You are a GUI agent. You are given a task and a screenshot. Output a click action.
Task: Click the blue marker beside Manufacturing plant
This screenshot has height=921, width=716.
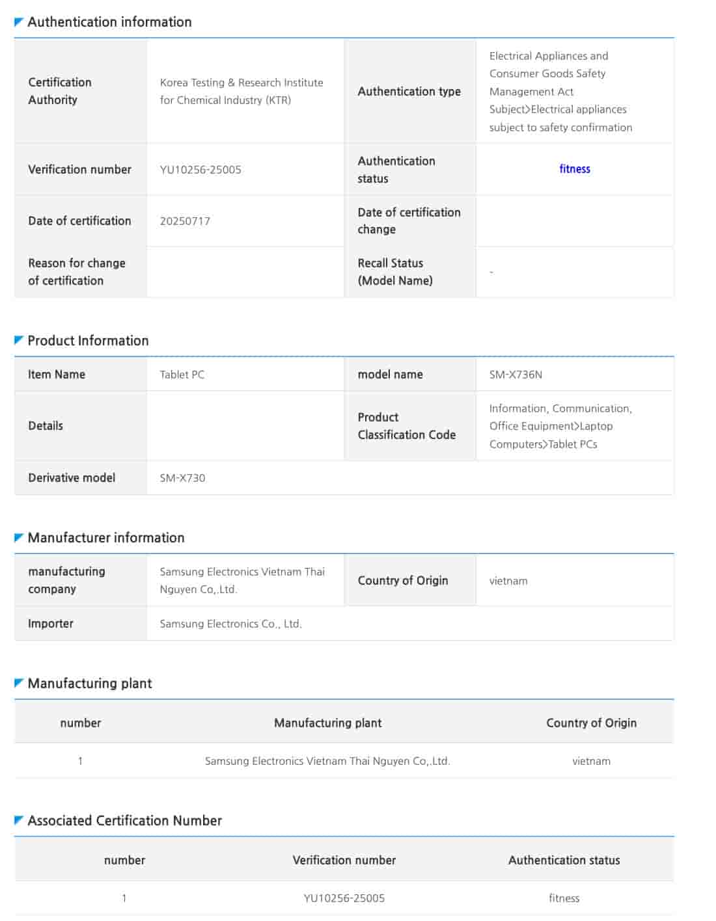[x=19, y=683]
